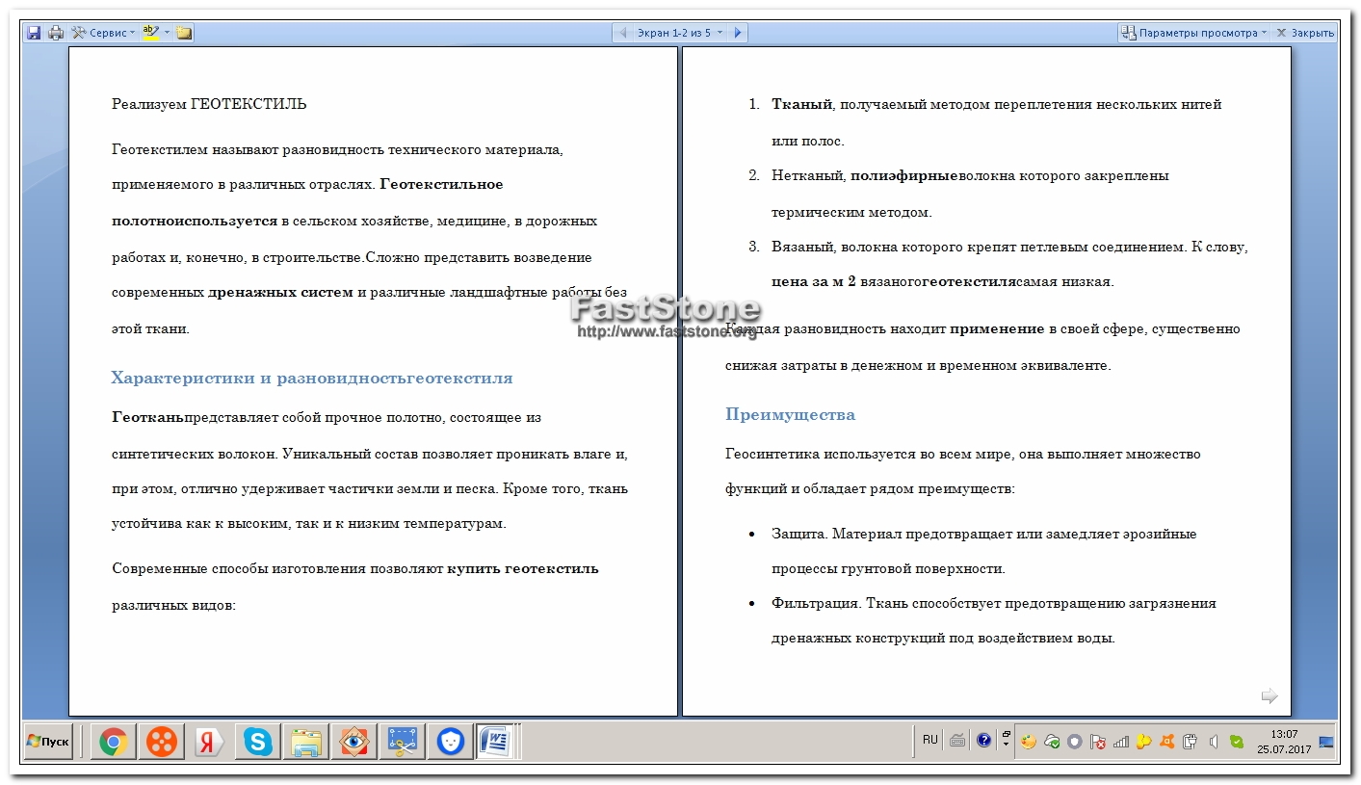Screen dimensions: 1361x785
Task: Open the blue shield app on the taskbar
Action: [x=451, y=742]
